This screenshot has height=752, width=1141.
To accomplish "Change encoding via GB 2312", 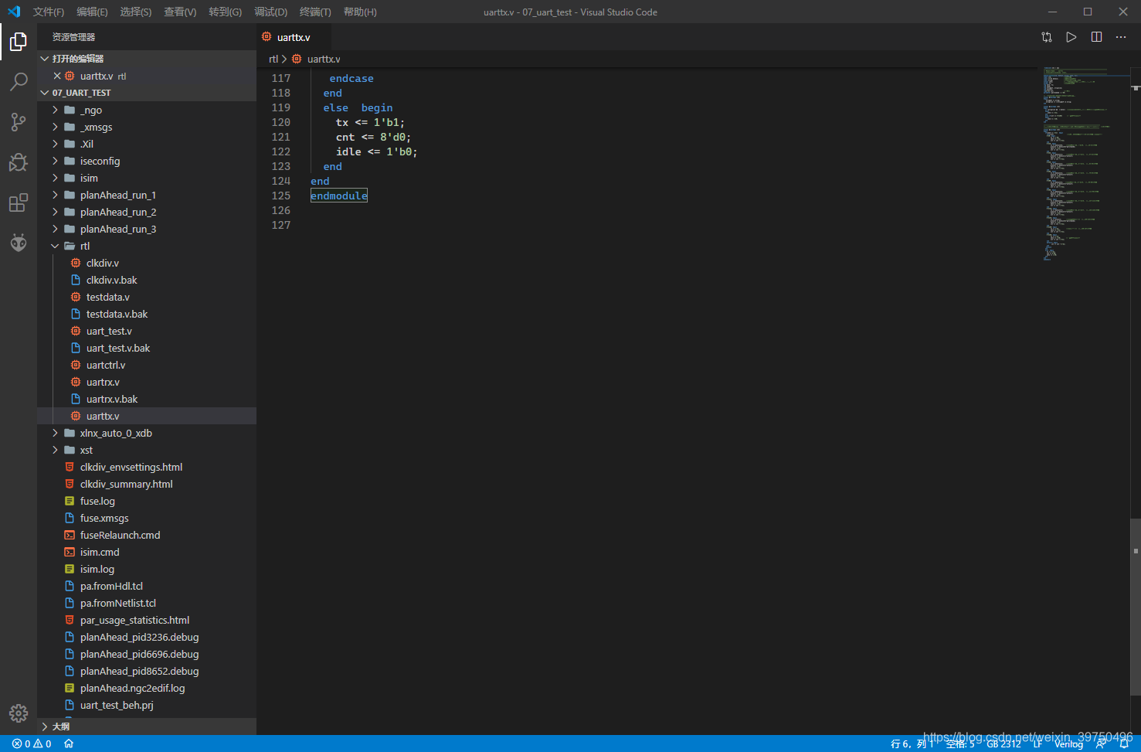I will (1003, 743).
